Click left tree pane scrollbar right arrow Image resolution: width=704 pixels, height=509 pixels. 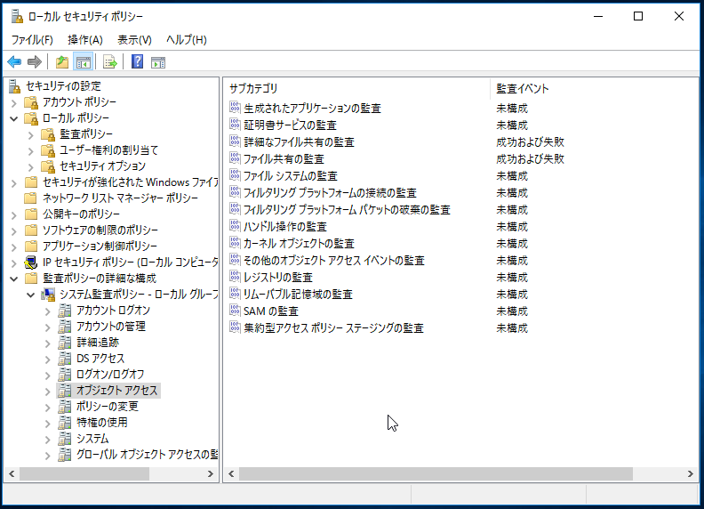[x=210, y=473]
